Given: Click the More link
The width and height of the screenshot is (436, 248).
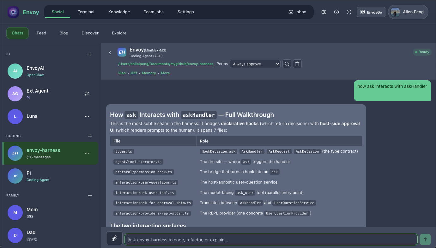Looking at the screenshot, I should pos(165,73).
